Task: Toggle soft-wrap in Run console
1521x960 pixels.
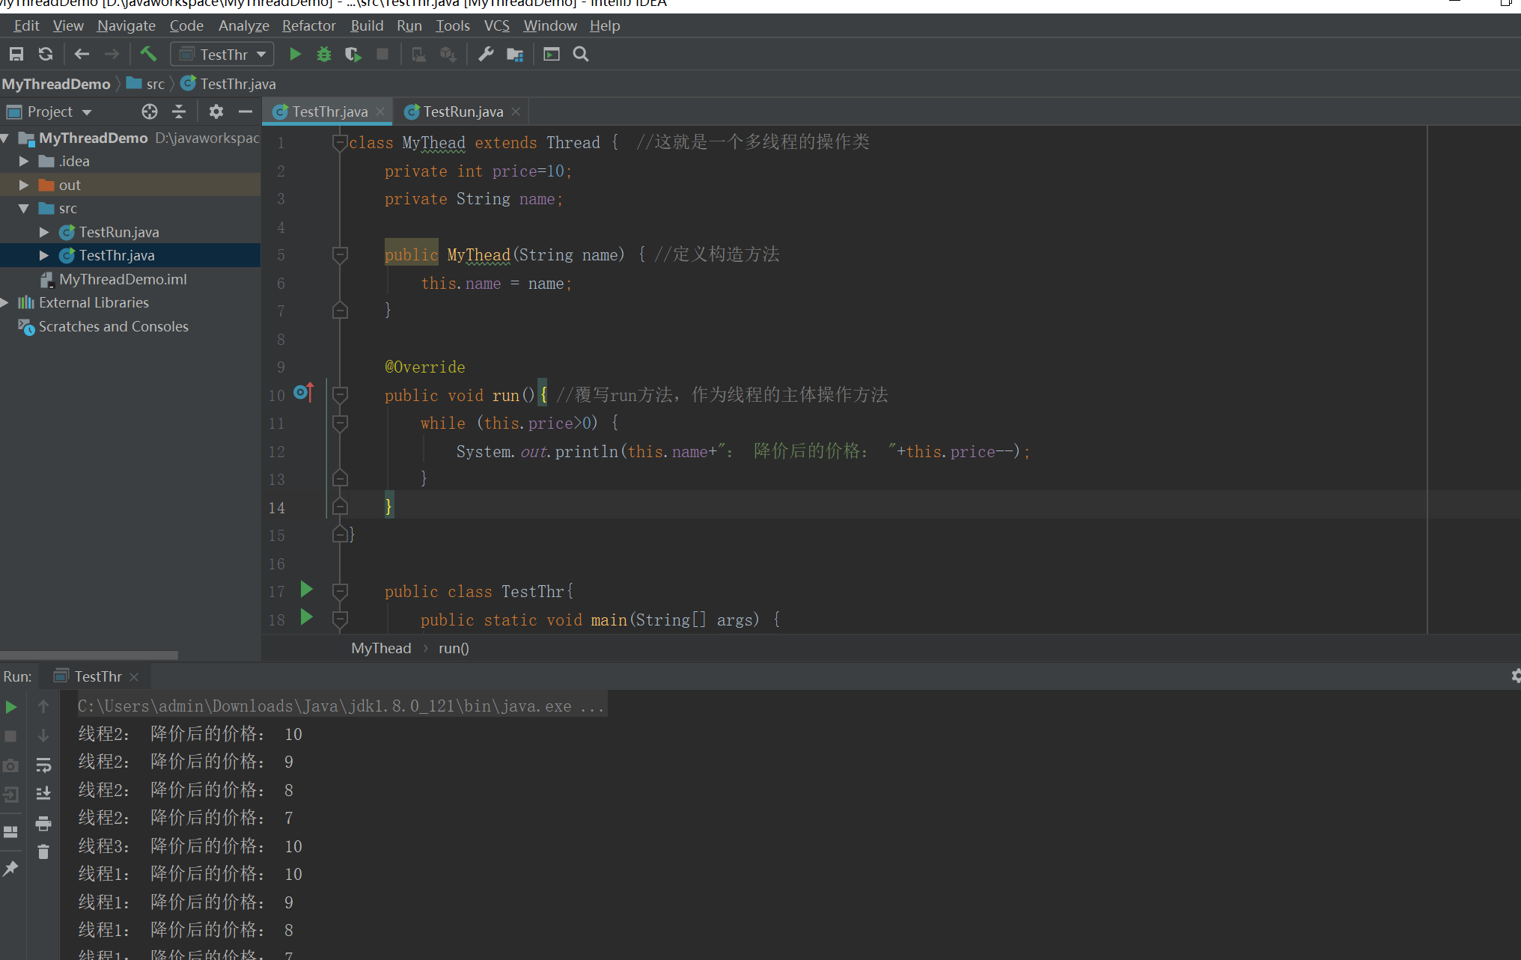Action: click(43, 765)
